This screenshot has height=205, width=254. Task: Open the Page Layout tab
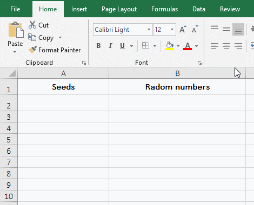click(x=119, y=9)
